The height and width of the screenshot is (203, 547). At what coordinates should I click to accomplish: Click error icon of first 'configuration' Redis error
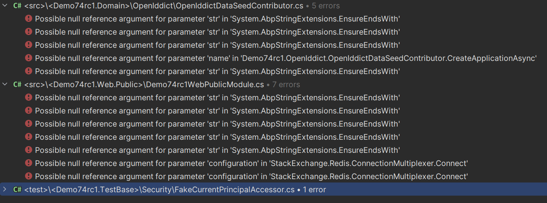(28, 163)
